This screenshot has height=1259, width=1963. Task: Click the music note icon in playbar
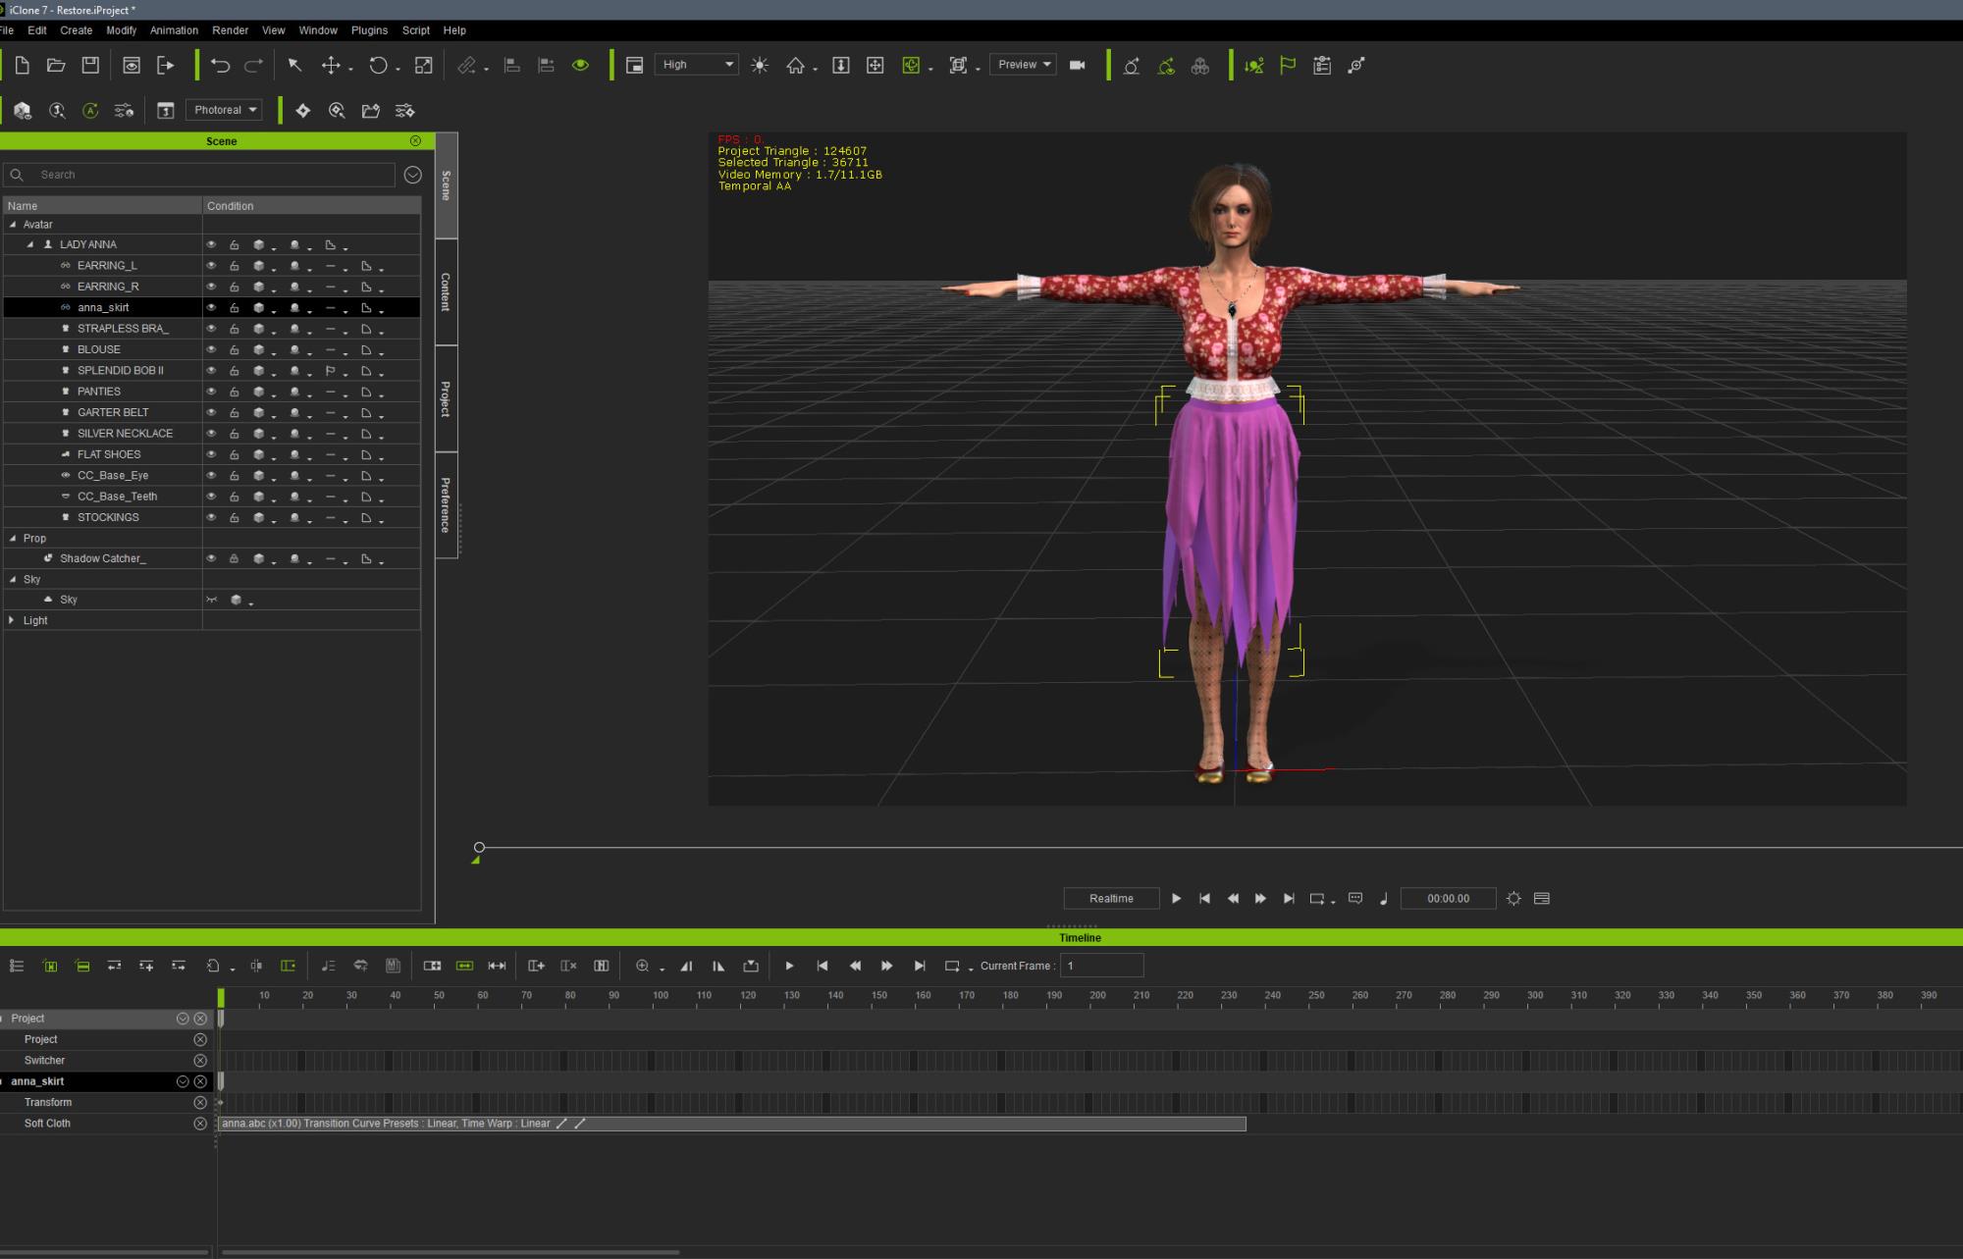pyautogui.click(x=1384, y=898)
